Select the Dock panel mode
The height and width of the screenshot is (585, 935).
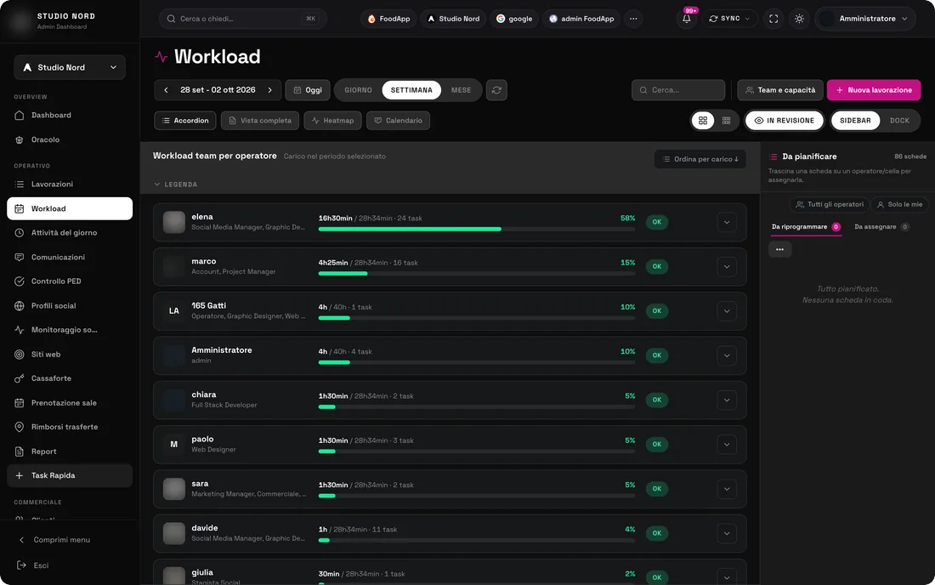tap(900, 121)
